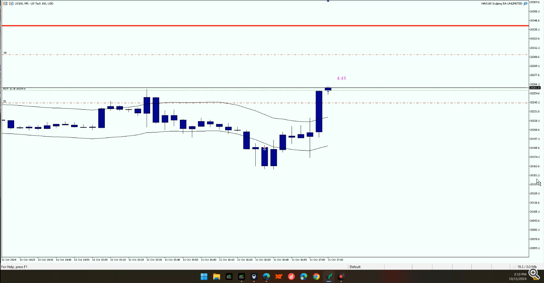The image size is (544, 283).
Task: Open the red circular 'd' taskbar app
Action: tap(291, 277)
